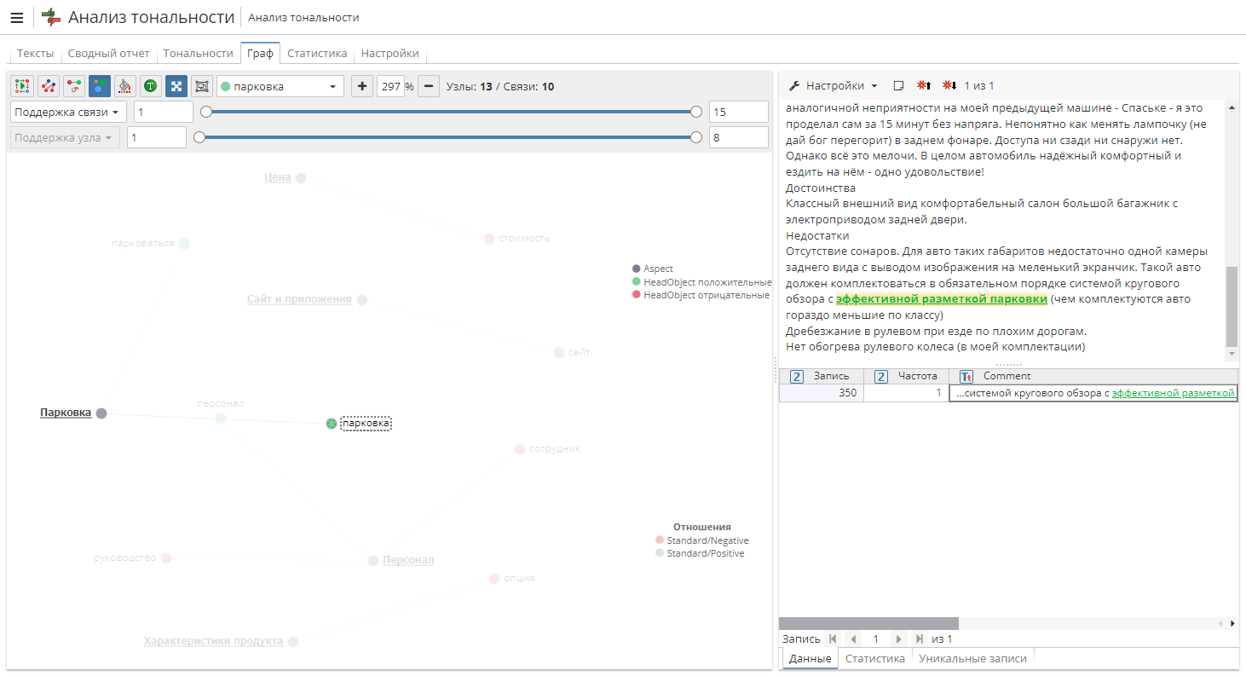
Task: Go to previous highlight with up-arrow star icon
Action: click(924, 85)
